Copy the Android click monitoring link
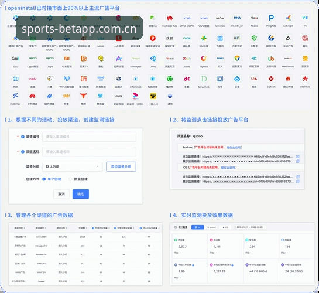Image resolution: width=319 pixels, height=293 pixels. pos(297,156)
